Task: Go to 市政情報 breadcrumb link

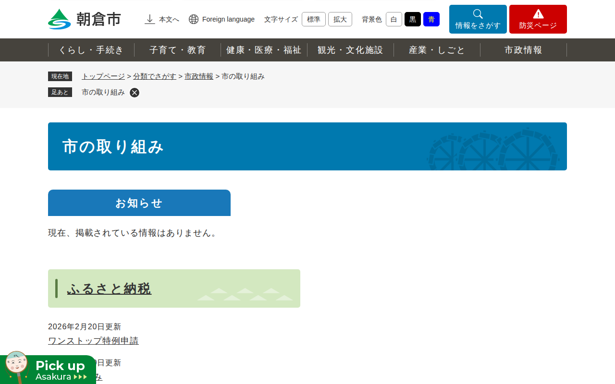Action: coord(199,76)
